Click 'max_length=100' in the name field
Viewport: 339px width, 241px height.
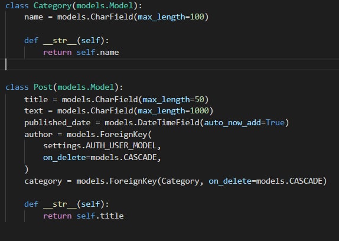coord(171,17)
